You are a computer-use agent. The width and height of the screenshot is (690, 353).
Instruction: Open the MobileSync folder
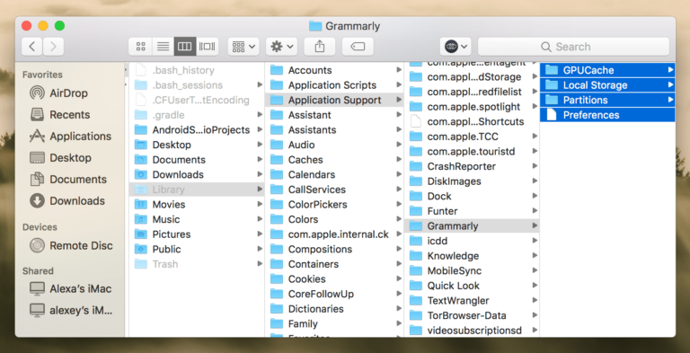point(472,271)
